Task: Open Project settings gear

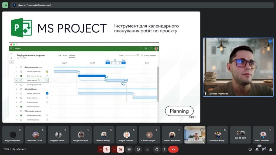Action: (146, 48)
